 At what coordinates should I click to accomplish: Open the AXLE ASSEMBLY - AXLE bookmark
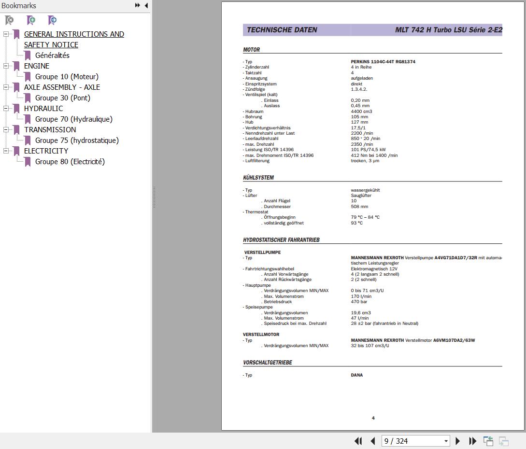point(62,87)
